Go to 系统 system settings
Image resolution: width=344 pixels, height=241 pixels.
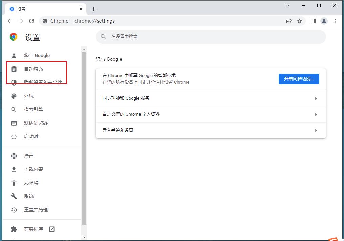point(28,196)
